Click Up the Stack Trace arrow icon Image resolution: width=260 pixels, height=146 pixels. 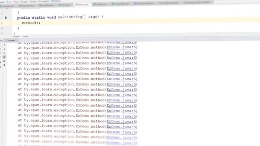click(4, 45)
